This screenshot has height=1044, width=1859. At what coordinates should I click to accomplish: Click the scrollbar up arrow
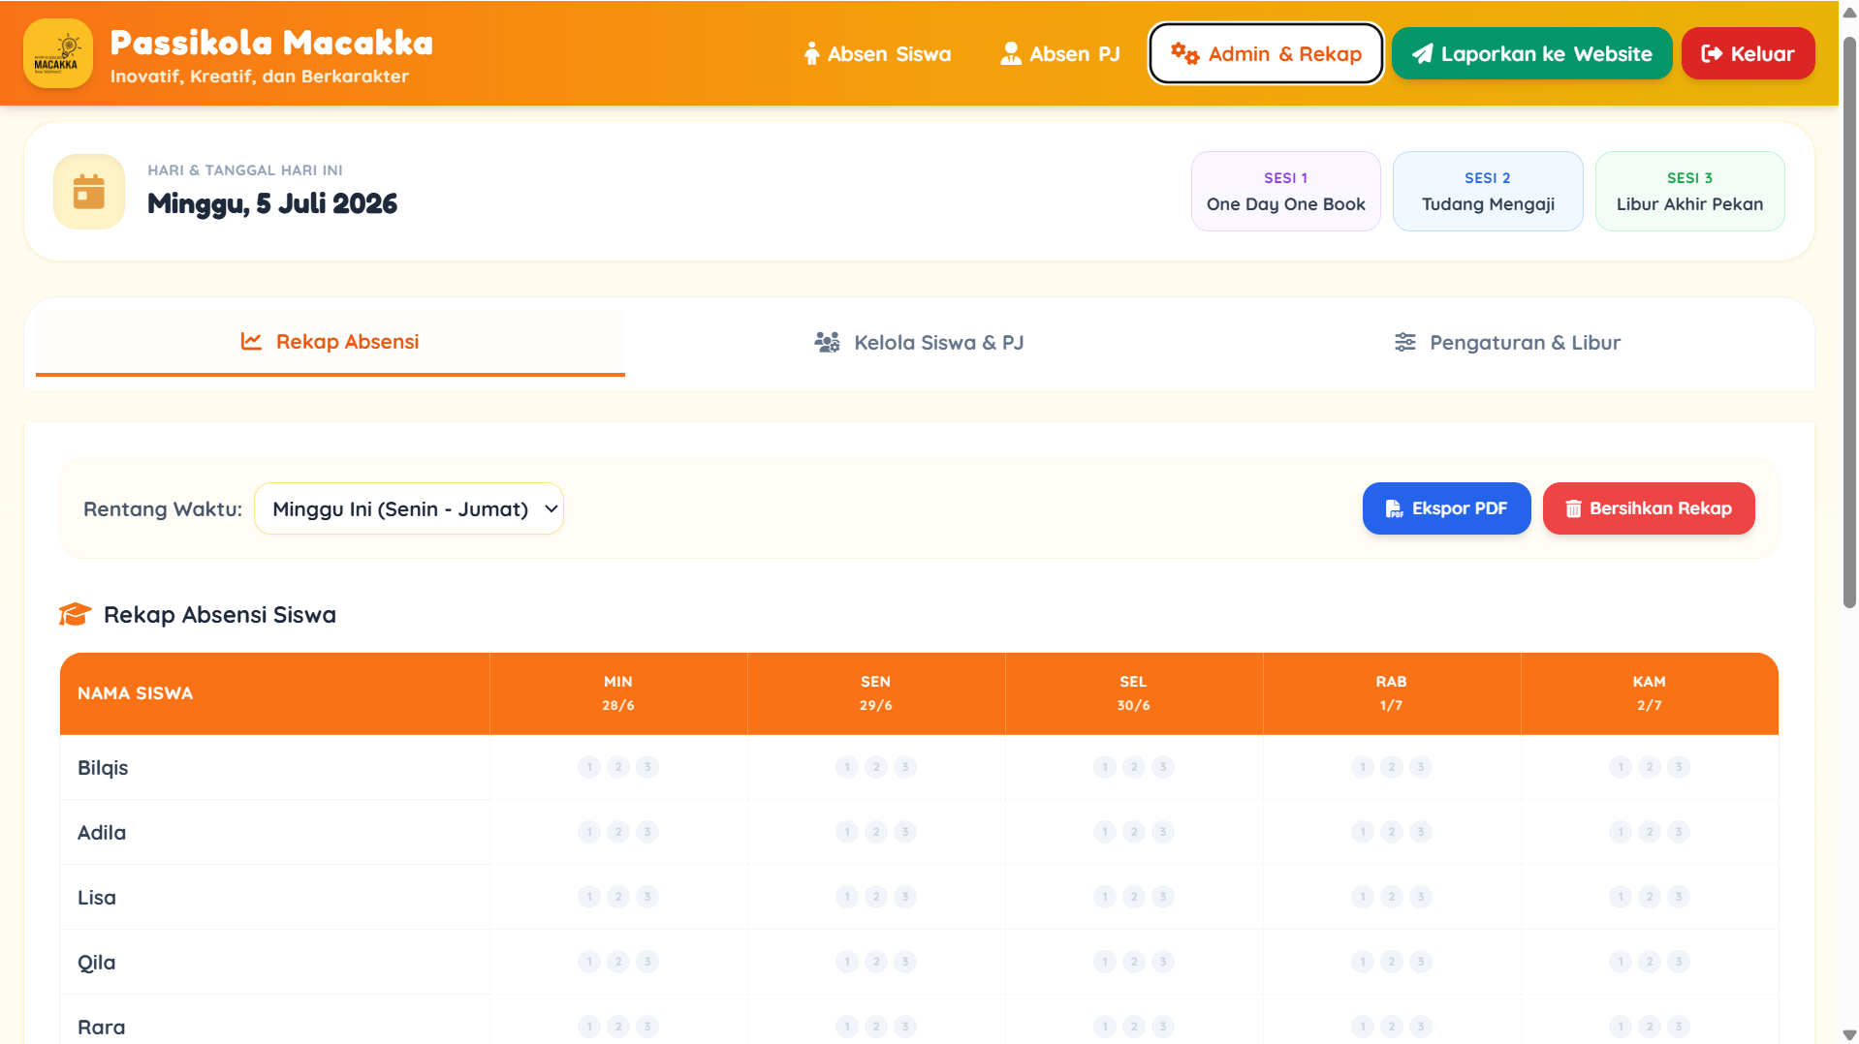click(1849, 12)
